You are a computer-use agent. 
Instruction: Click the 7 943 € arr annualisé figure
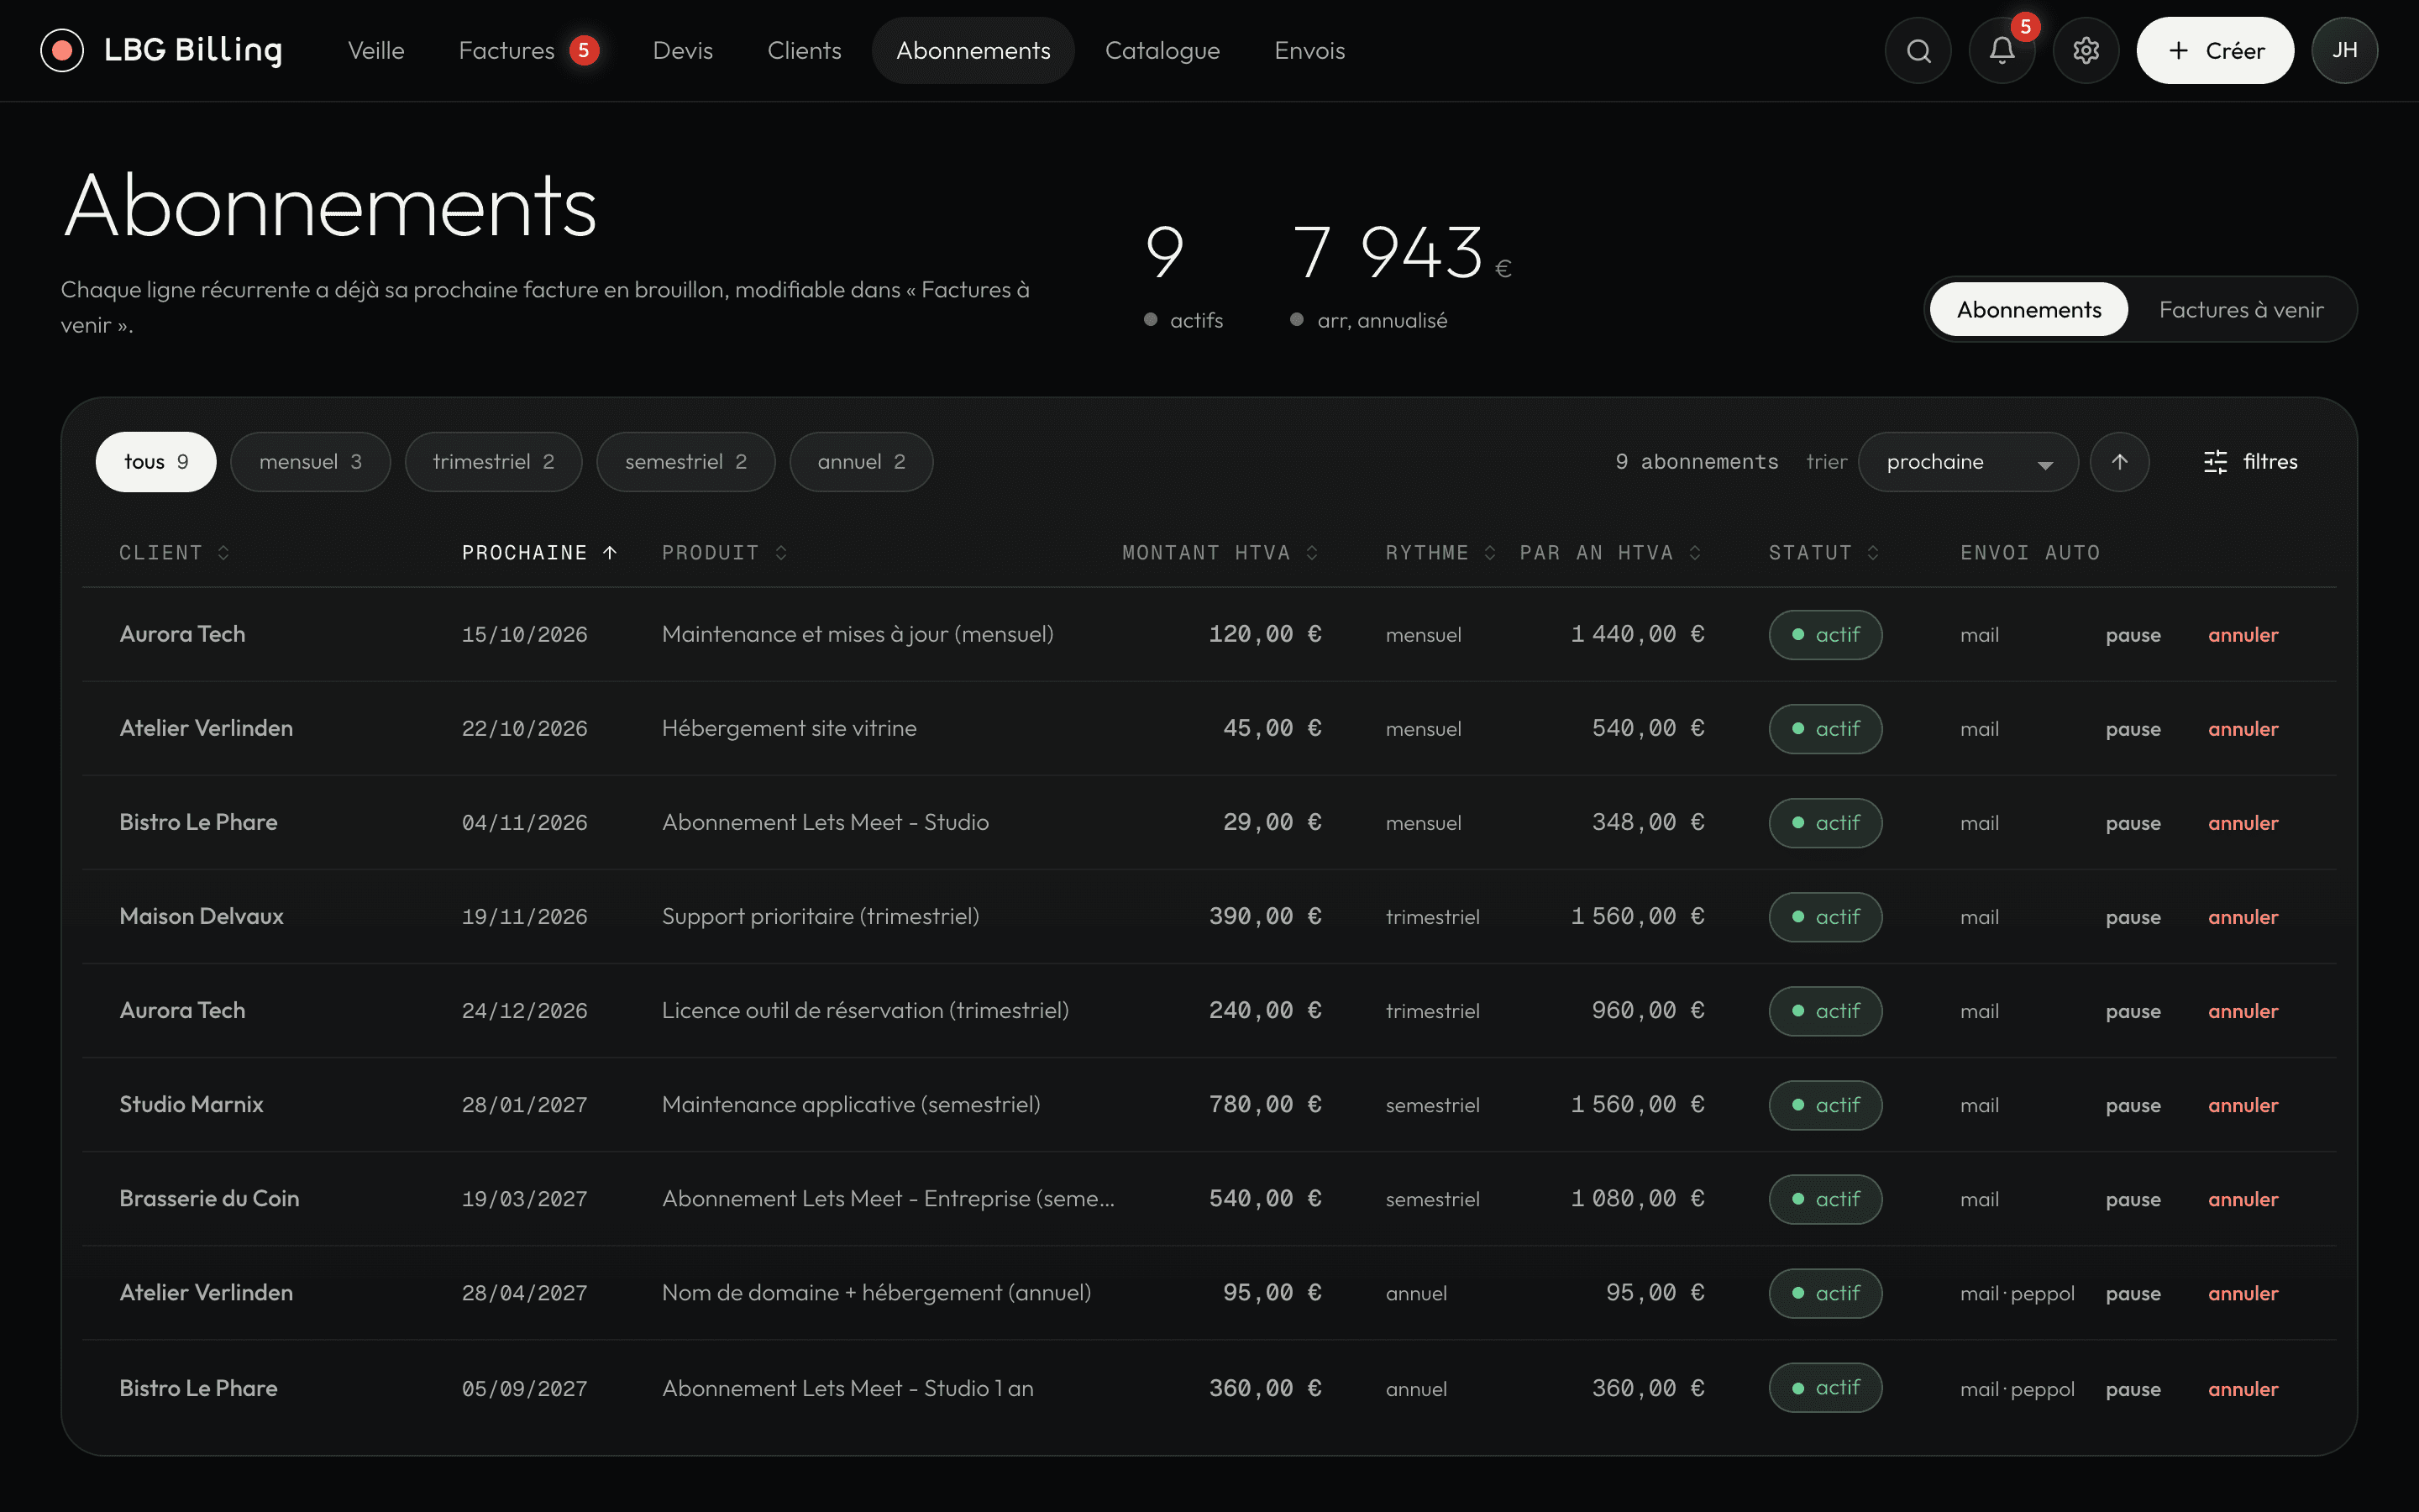point(1401,252)
